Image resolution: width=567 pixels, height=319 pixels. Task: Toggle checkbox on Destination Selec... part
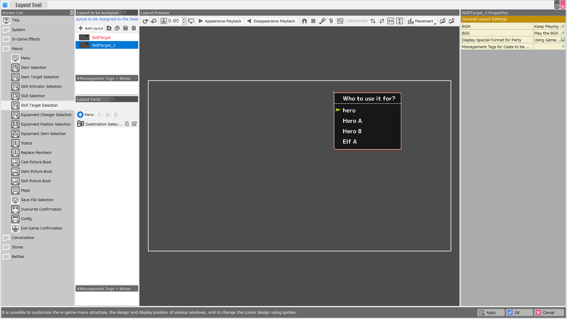click(x=134, y=124)
